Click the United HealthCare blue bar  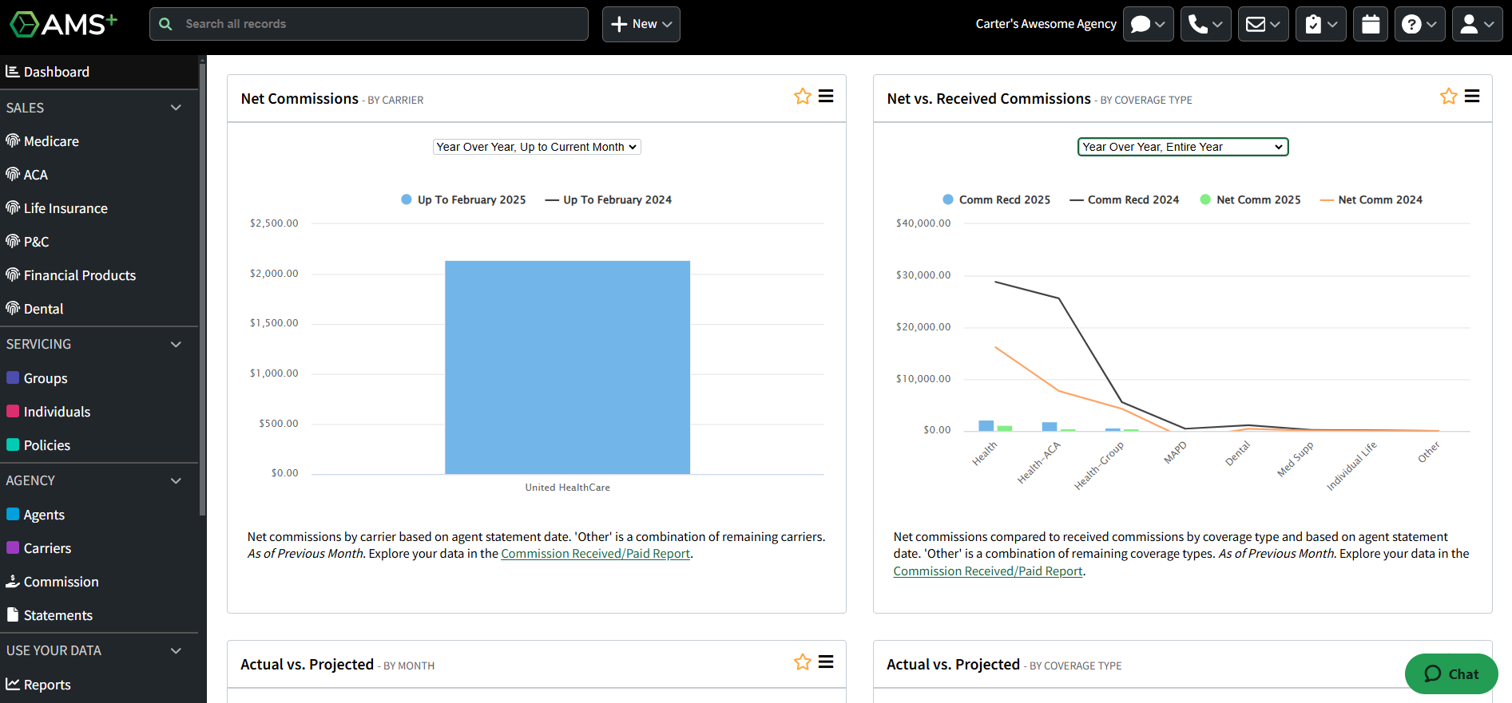567,367
